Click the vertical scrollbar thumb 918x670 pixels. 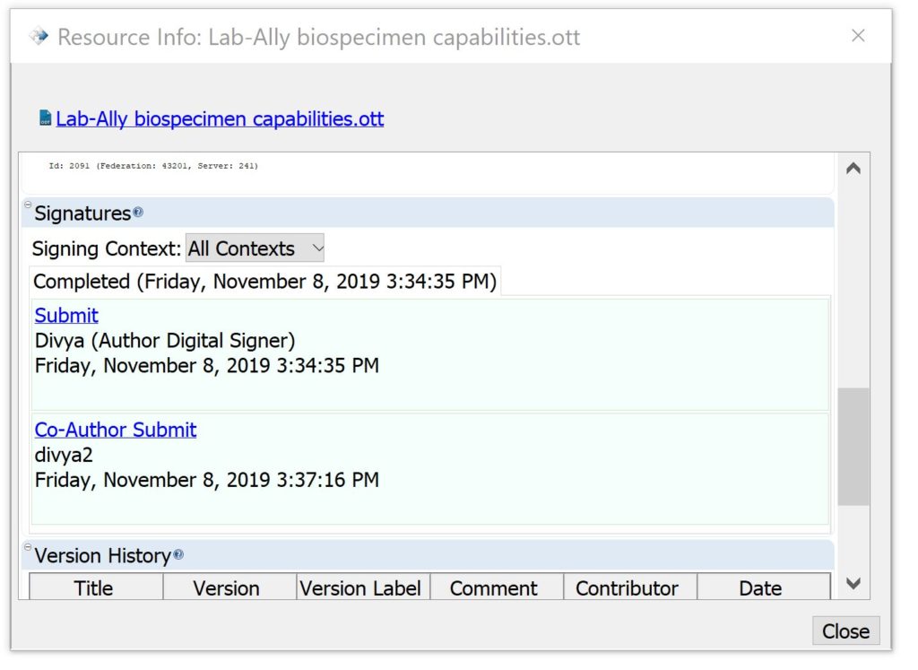[x=853, y=446]
